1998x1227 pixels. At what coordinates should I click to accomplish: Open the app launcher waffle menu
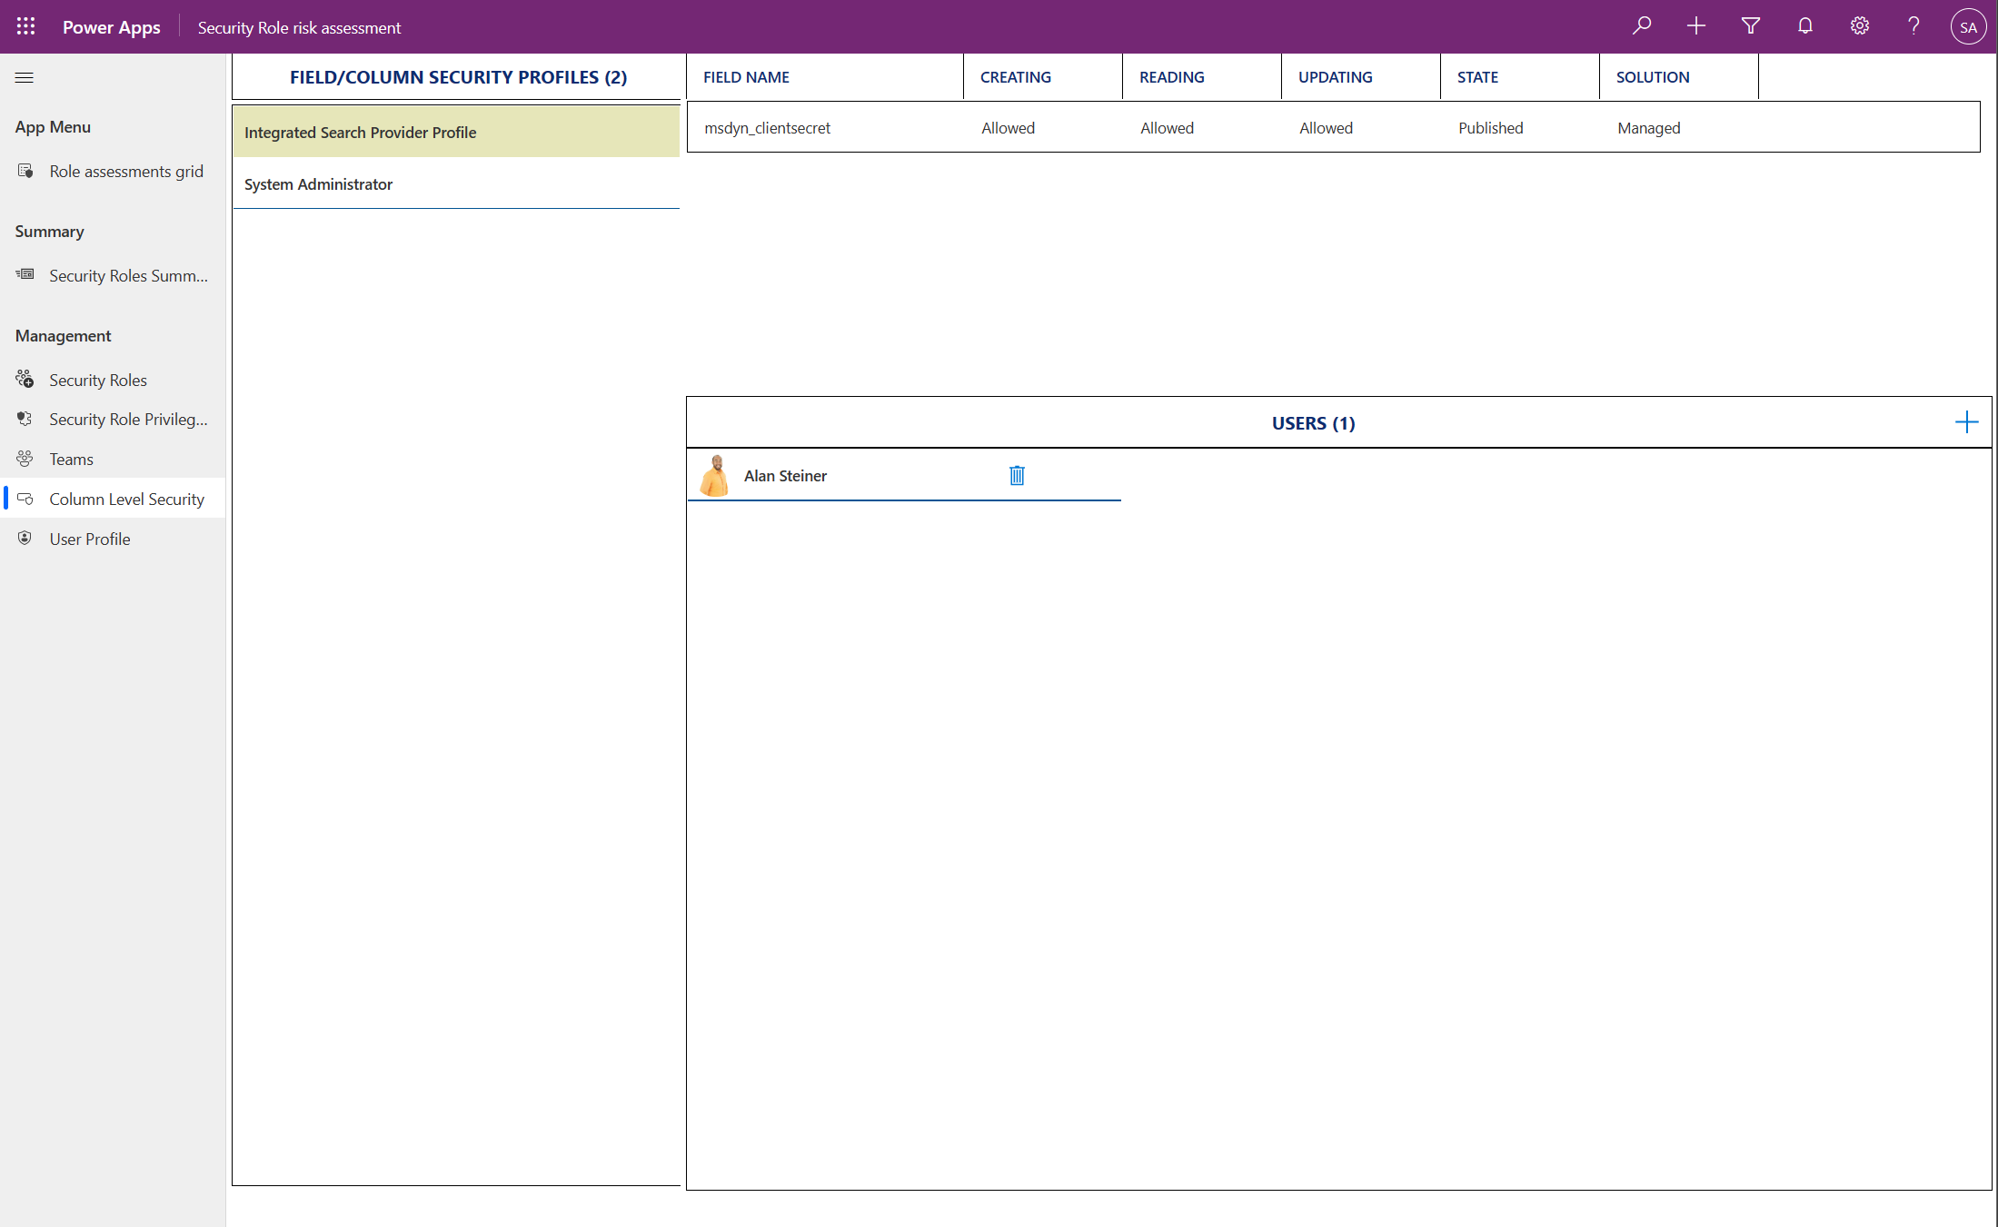[x=25, y=25]
